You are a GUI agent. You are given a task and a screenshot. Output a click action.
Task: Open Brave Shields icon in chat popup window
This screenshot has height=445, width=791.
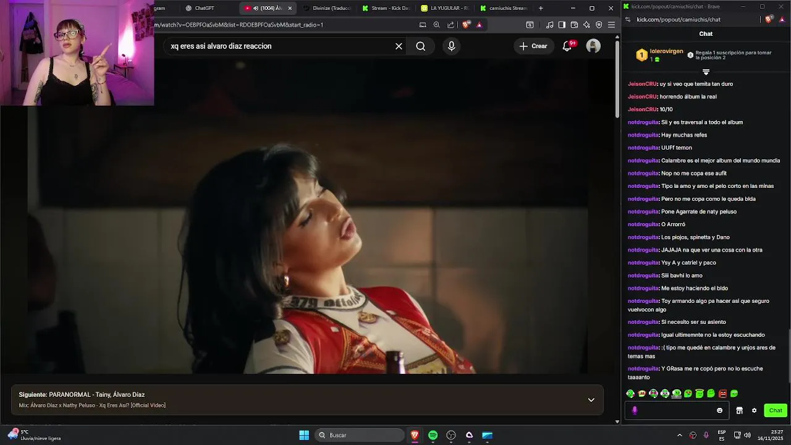(768, 19)
